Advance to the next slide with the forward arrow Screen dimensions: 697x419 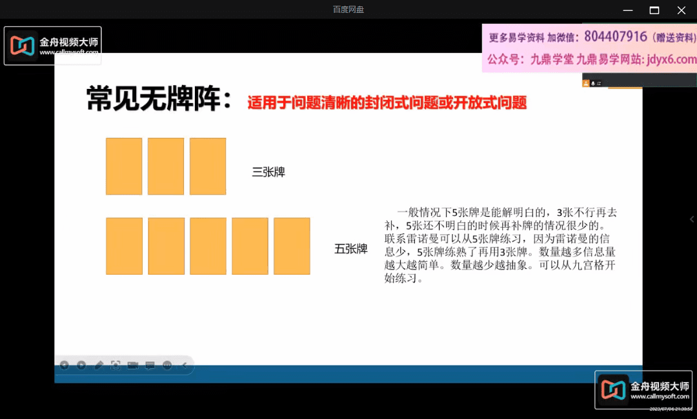81,365
